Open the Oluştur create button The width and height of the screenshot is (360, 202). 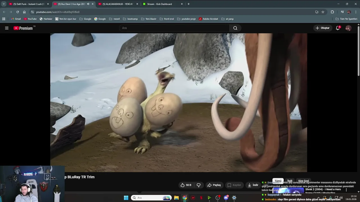(x=322, y=28)
